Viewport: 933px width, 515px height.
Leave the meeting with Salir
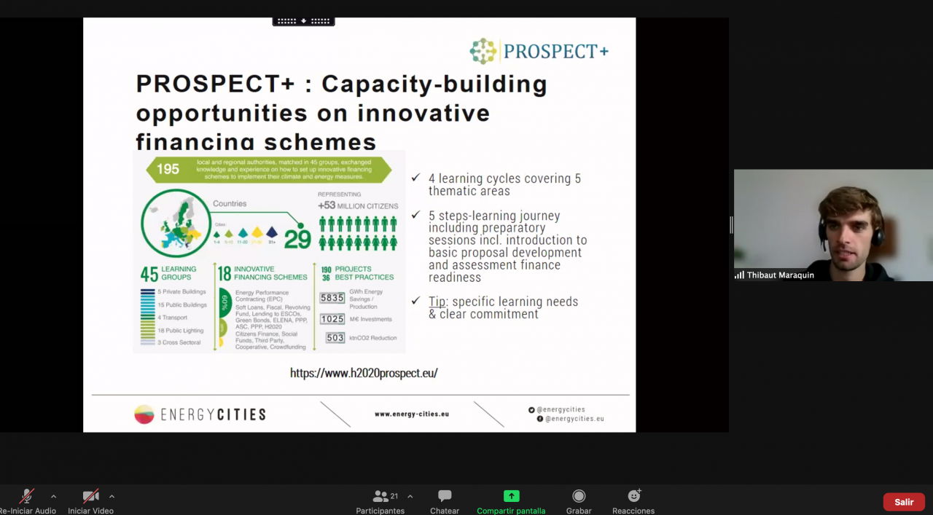click(904, 502)
